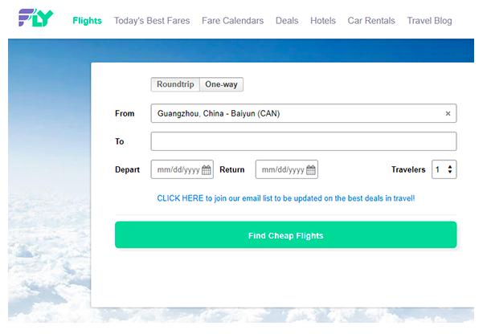Click the Find Cheap Flights button
The width and height of the screenshot is (487, 334).
[x=286, y=235]
